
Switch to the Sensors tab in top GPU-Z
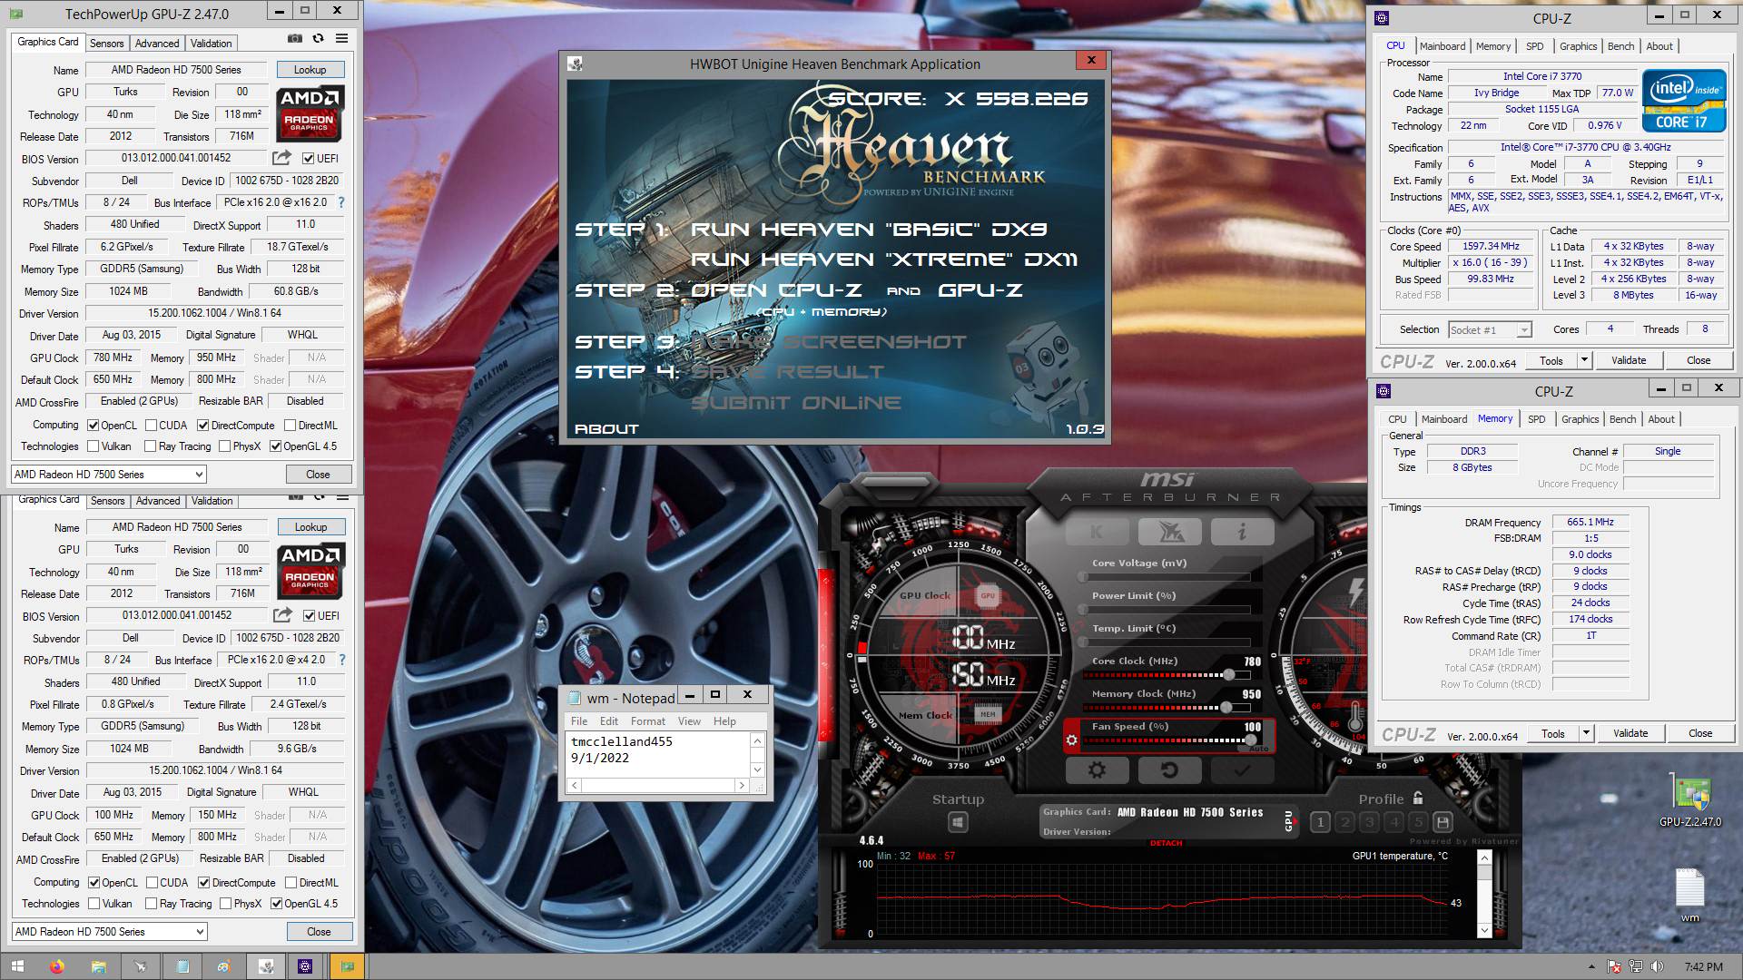click(106, 44)
